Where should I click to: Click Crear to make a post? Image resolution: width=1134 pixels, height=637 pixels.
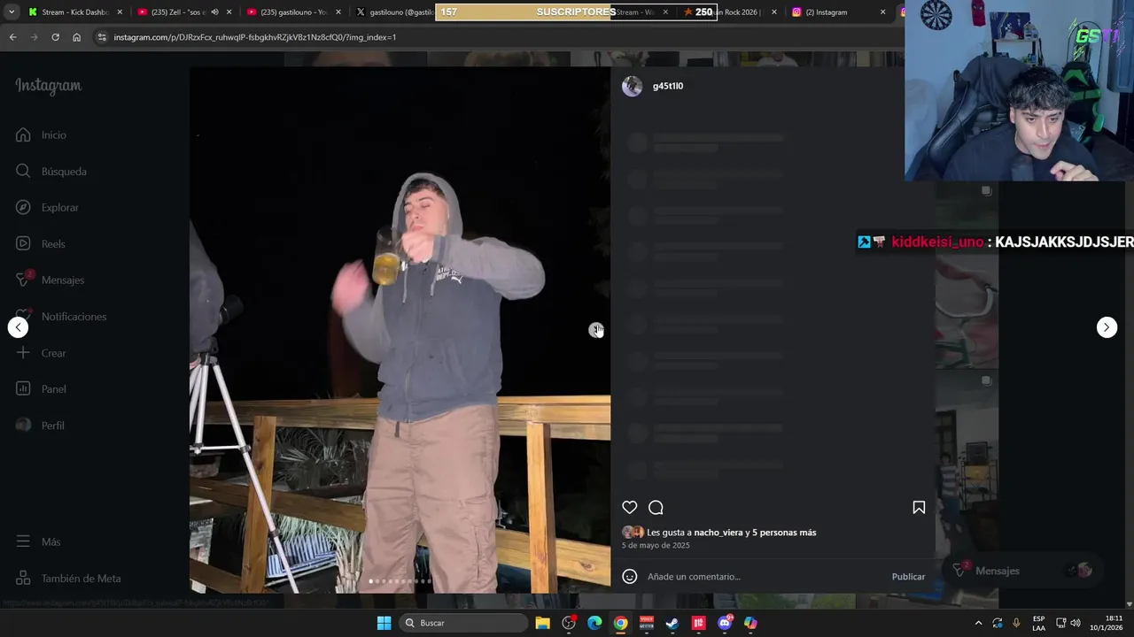[41, 352]
